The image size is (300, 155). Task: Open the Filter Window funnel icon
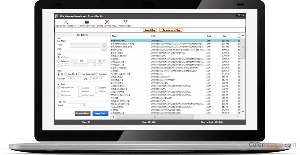click(125, 22)
